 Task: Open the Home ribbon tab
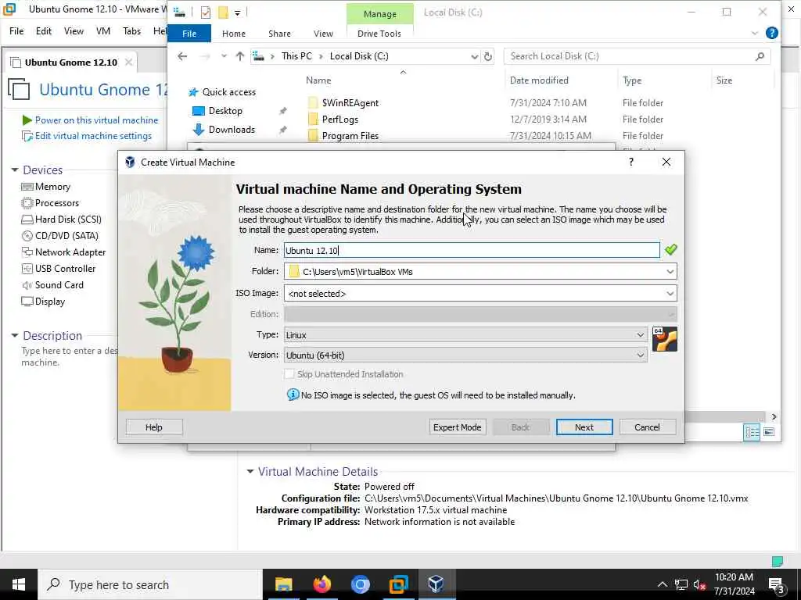[x=234, y=33]
